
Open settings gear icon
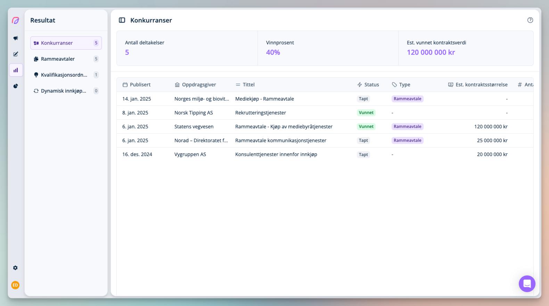15,268
